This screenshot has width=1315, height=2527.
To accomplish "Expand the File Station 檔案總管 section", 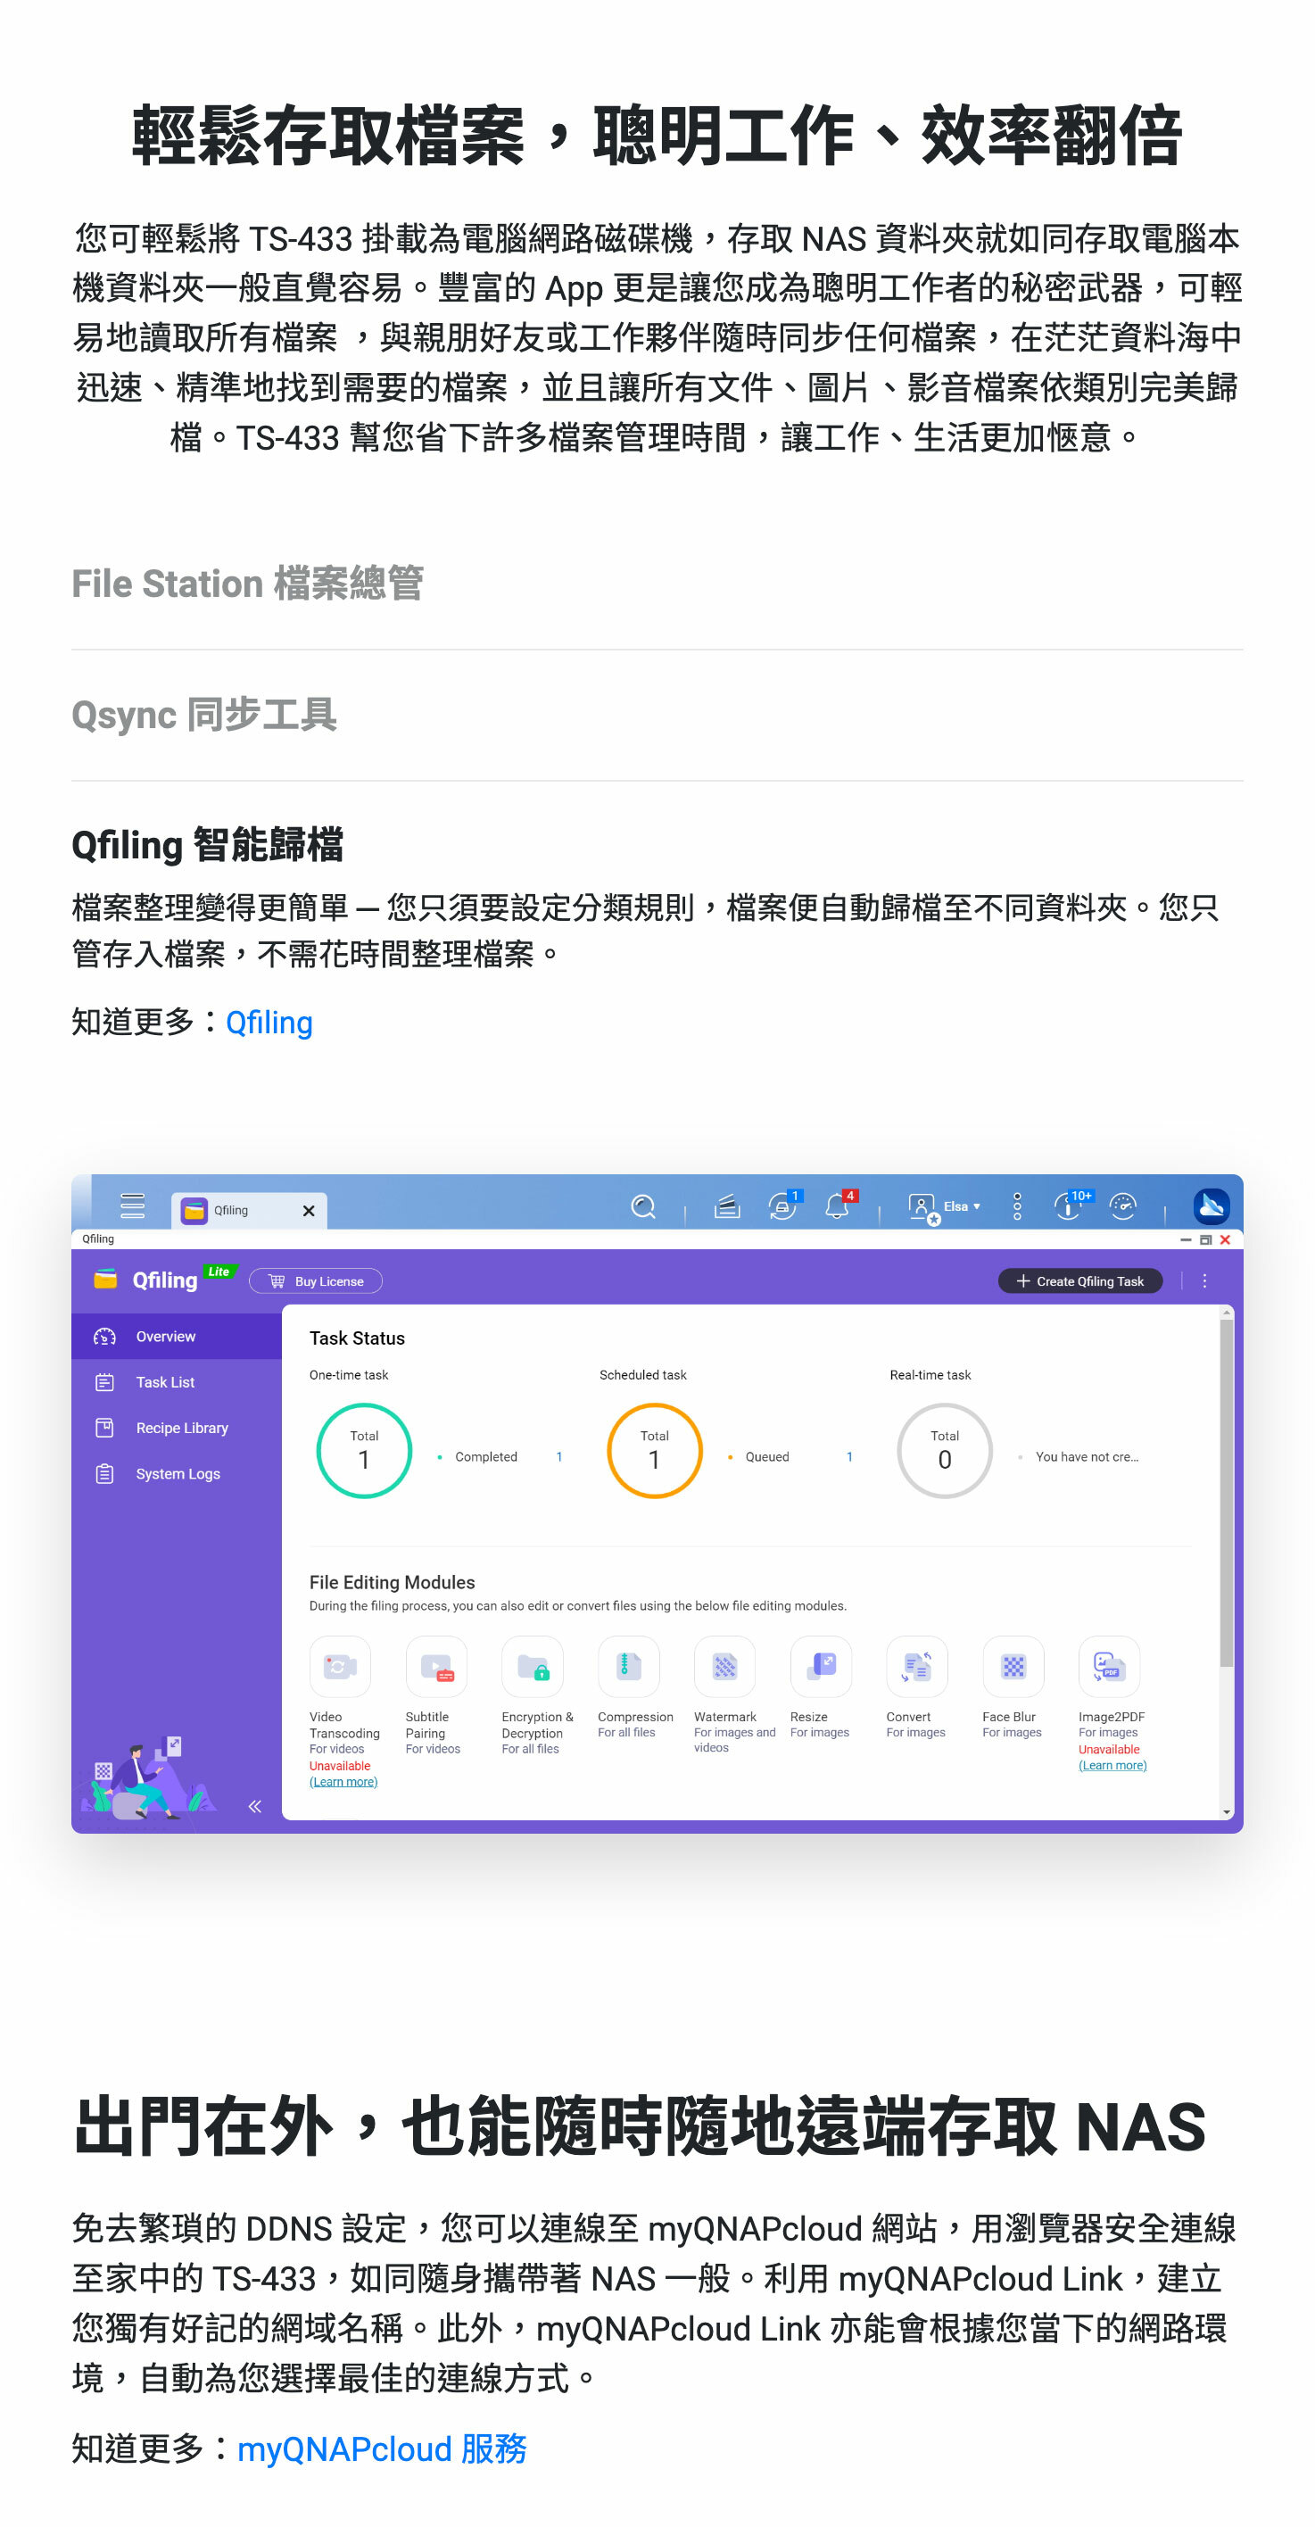I will 247,584.
